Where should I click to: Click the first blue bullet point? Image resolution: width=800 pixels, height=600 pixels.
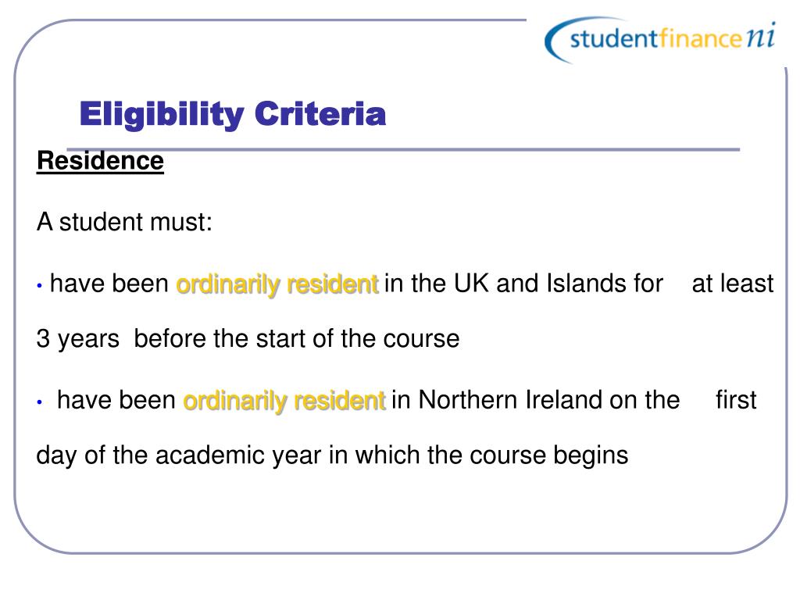[39, 286]
